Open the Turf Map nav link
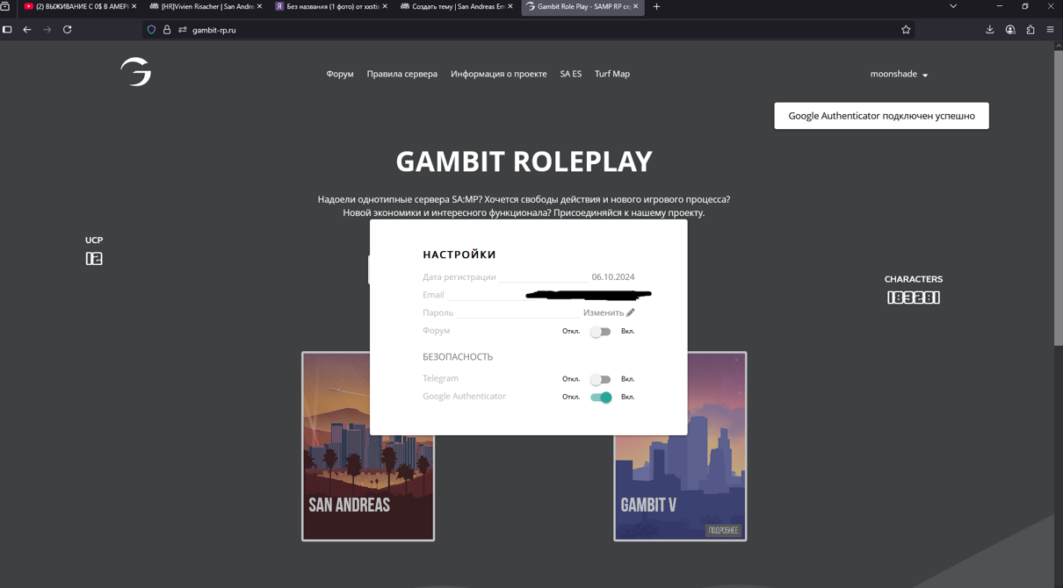This screenshot has height=588, width=1063. coord(612,74)
